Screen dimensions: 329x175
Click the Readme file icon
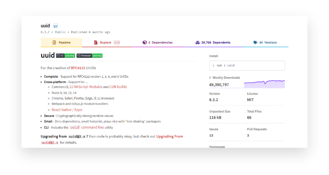tap(54, 42)
